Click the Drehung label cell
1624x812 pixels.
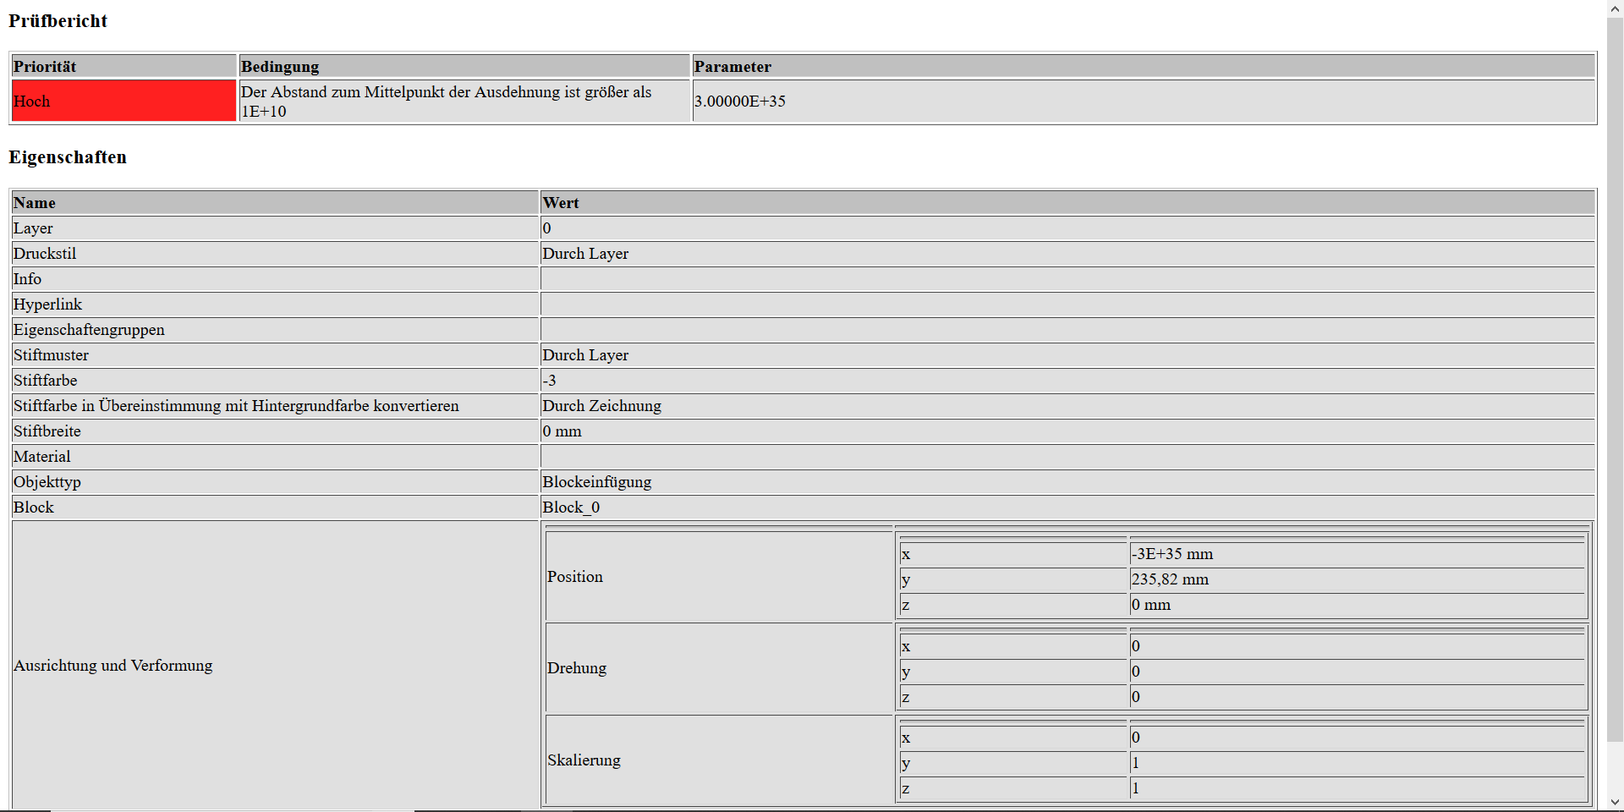[719, 668]
